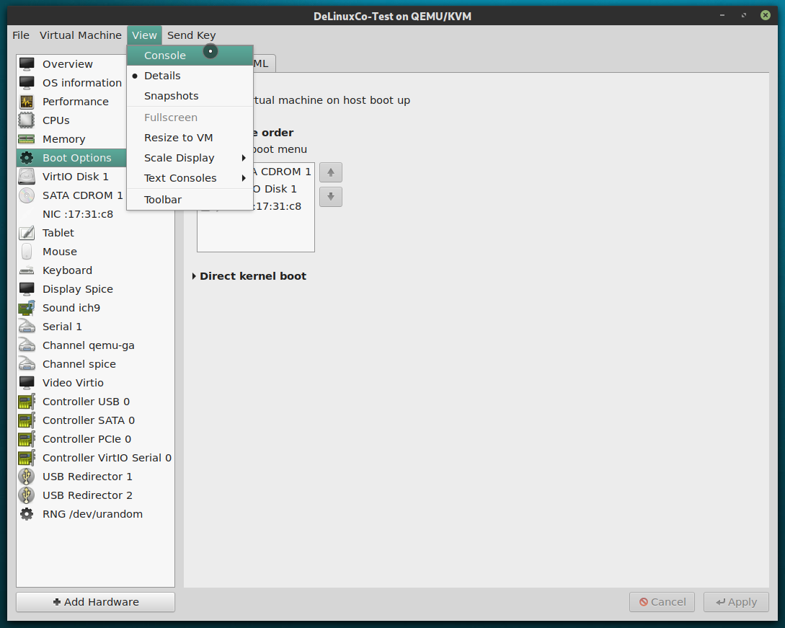Click the Channel qemu-ga icon
The width and height of the screenshot is (785, 628).
27,345
